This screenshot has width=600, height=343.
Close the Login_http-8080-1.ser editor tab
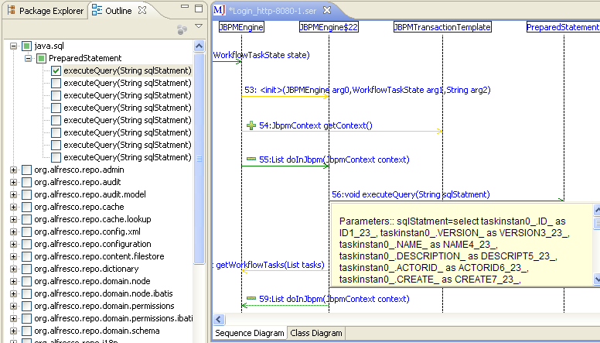327,10
